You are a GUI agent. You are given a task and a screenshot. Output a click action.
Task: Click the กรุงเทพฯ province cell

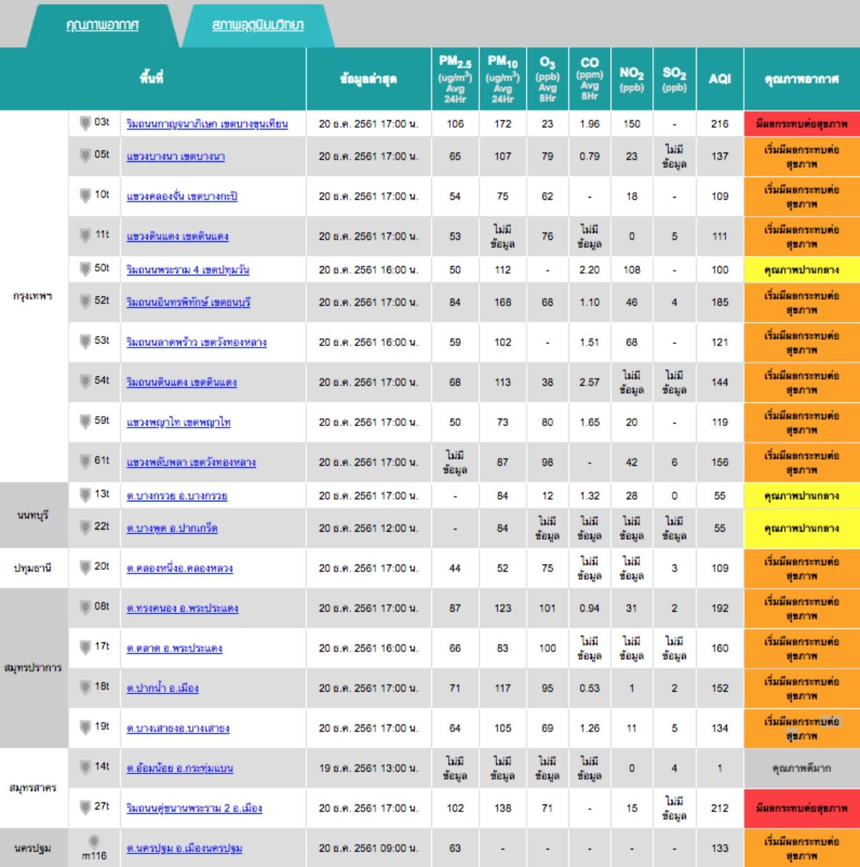pos(34,296)
